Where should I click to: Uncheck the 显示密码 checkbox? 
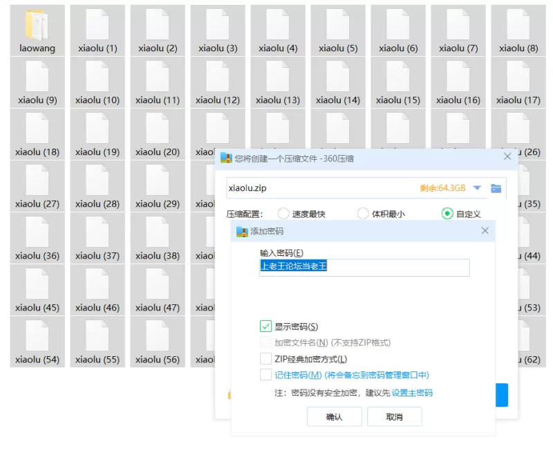point(266,326)
